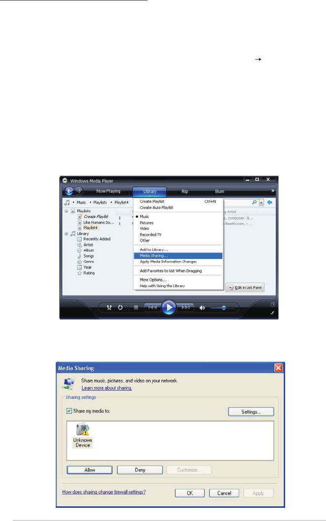Select the Music radio menu option
This screenshot has width=326, height=521.
point(178,217)
